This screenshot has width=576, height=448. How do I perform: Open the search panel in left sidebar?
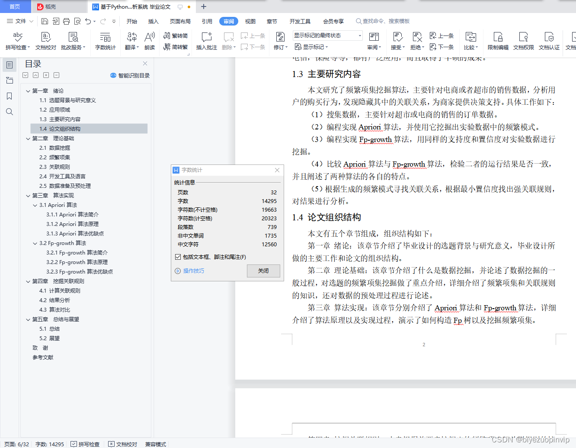10,112
